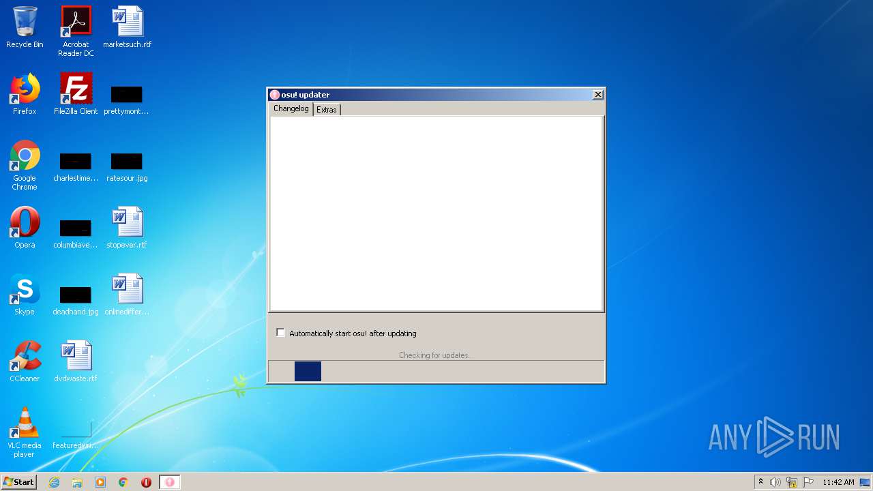Click inside the empty changelog area
The width and height of the screenshot is (873, 491).
[x=436, y=213]
